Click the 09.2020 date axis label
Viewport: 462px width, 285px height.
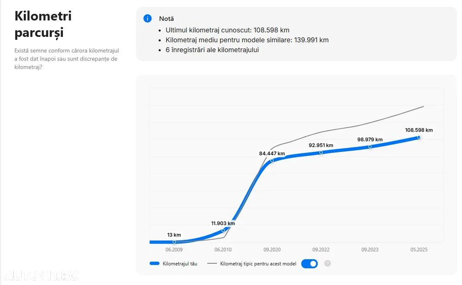[272, 250]
